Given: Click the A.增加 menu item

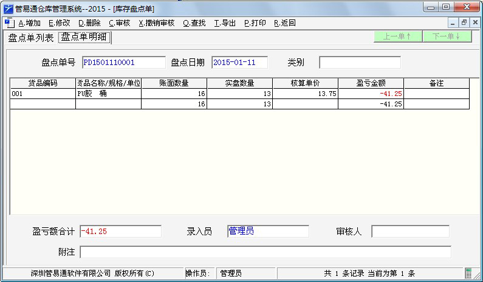Looking at the screenshot, I should (x=30, y=23).
